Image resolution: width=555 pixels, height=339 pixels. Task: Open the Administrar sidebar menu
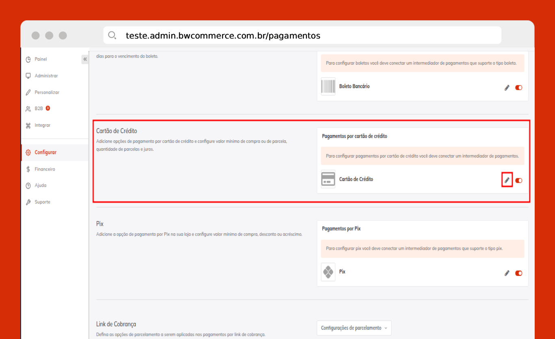coord(46,76)
